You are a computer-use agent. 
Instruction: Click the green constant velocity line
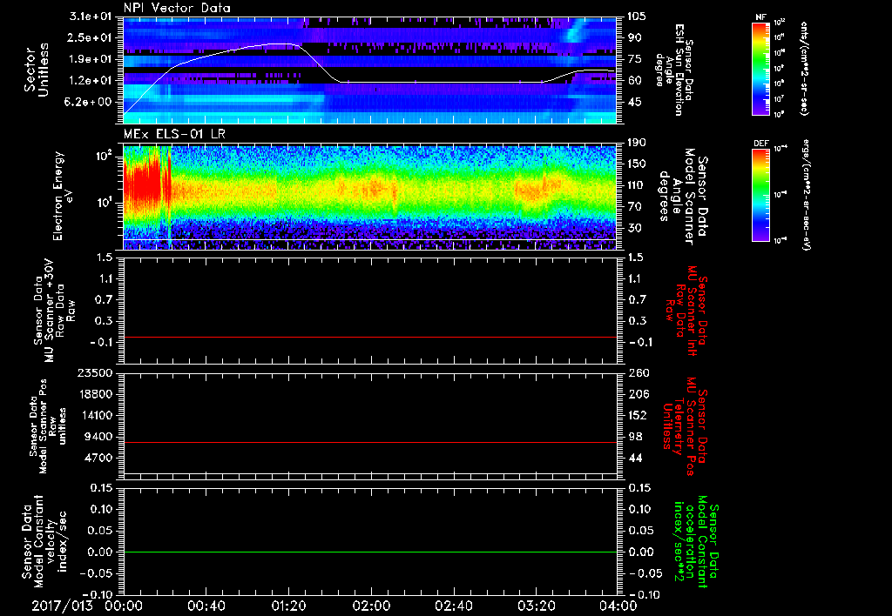[x=369, y=552]
